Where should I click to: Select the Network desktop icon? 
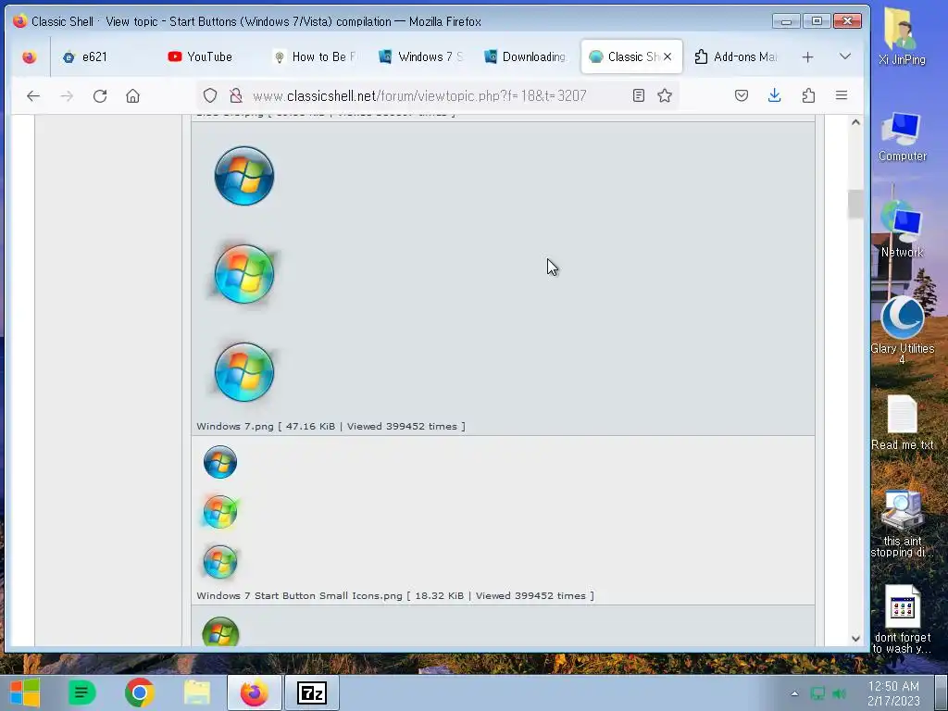[x=902, y=230]
